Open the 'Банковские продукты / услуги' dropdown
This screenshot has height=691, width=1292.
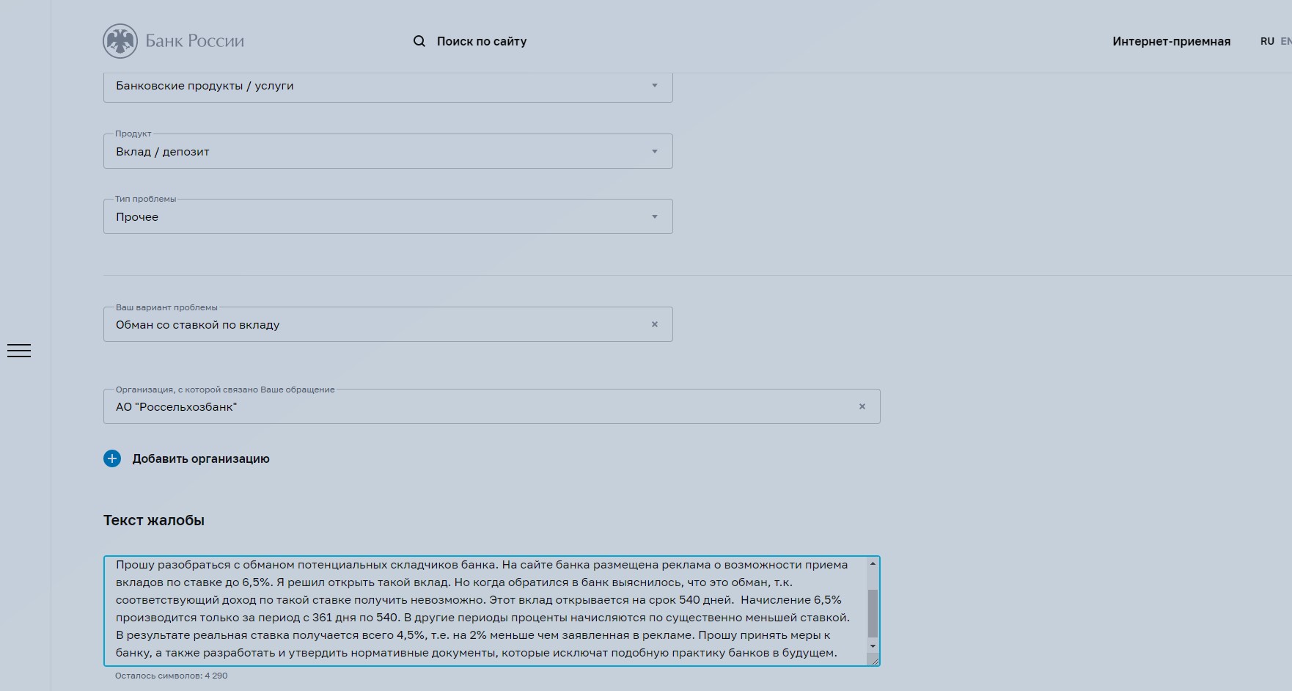[x=388, y=86]
